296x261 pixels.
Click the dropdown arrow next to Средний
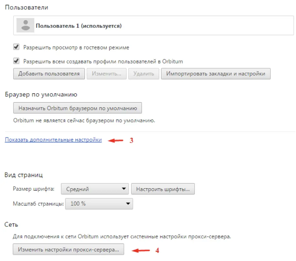point(125,188)
